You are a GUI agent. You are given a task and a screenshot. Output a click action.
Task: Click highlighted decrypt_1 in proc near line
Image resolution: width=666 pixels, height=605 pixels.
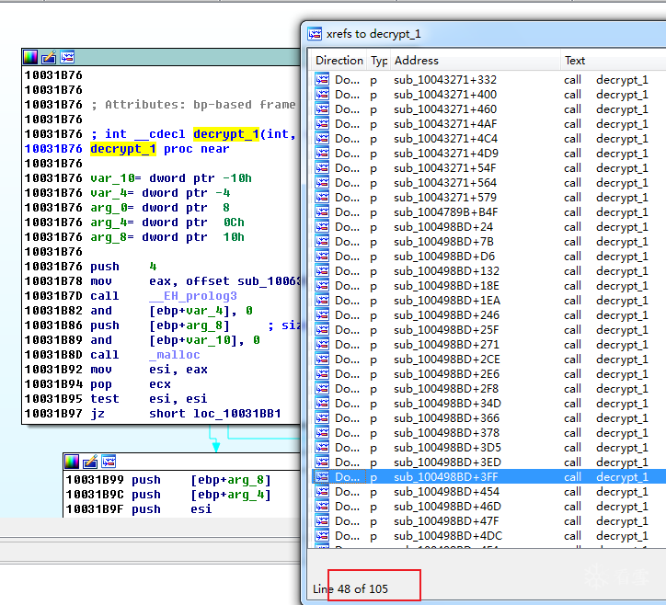coord(123,149)
